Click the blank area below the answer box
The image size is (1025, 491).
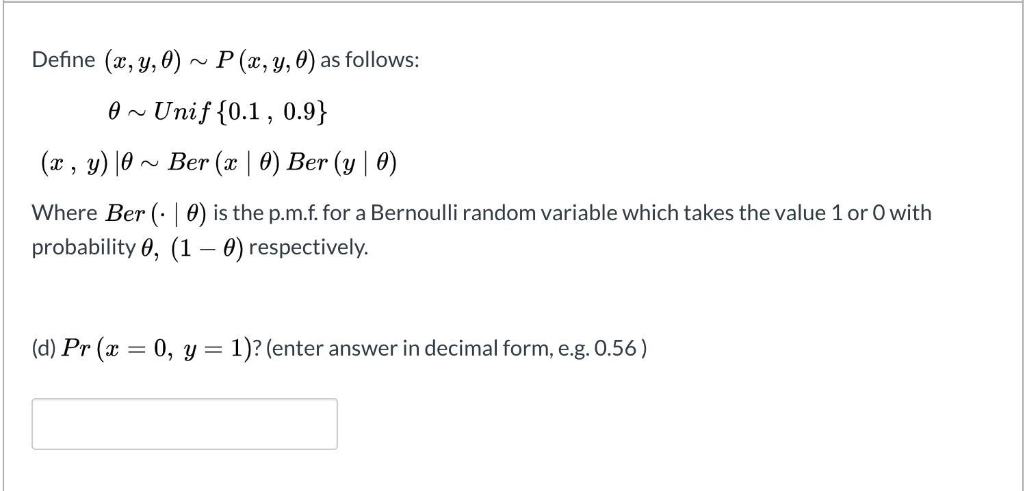pyautogui.click(x=183, y=472)
